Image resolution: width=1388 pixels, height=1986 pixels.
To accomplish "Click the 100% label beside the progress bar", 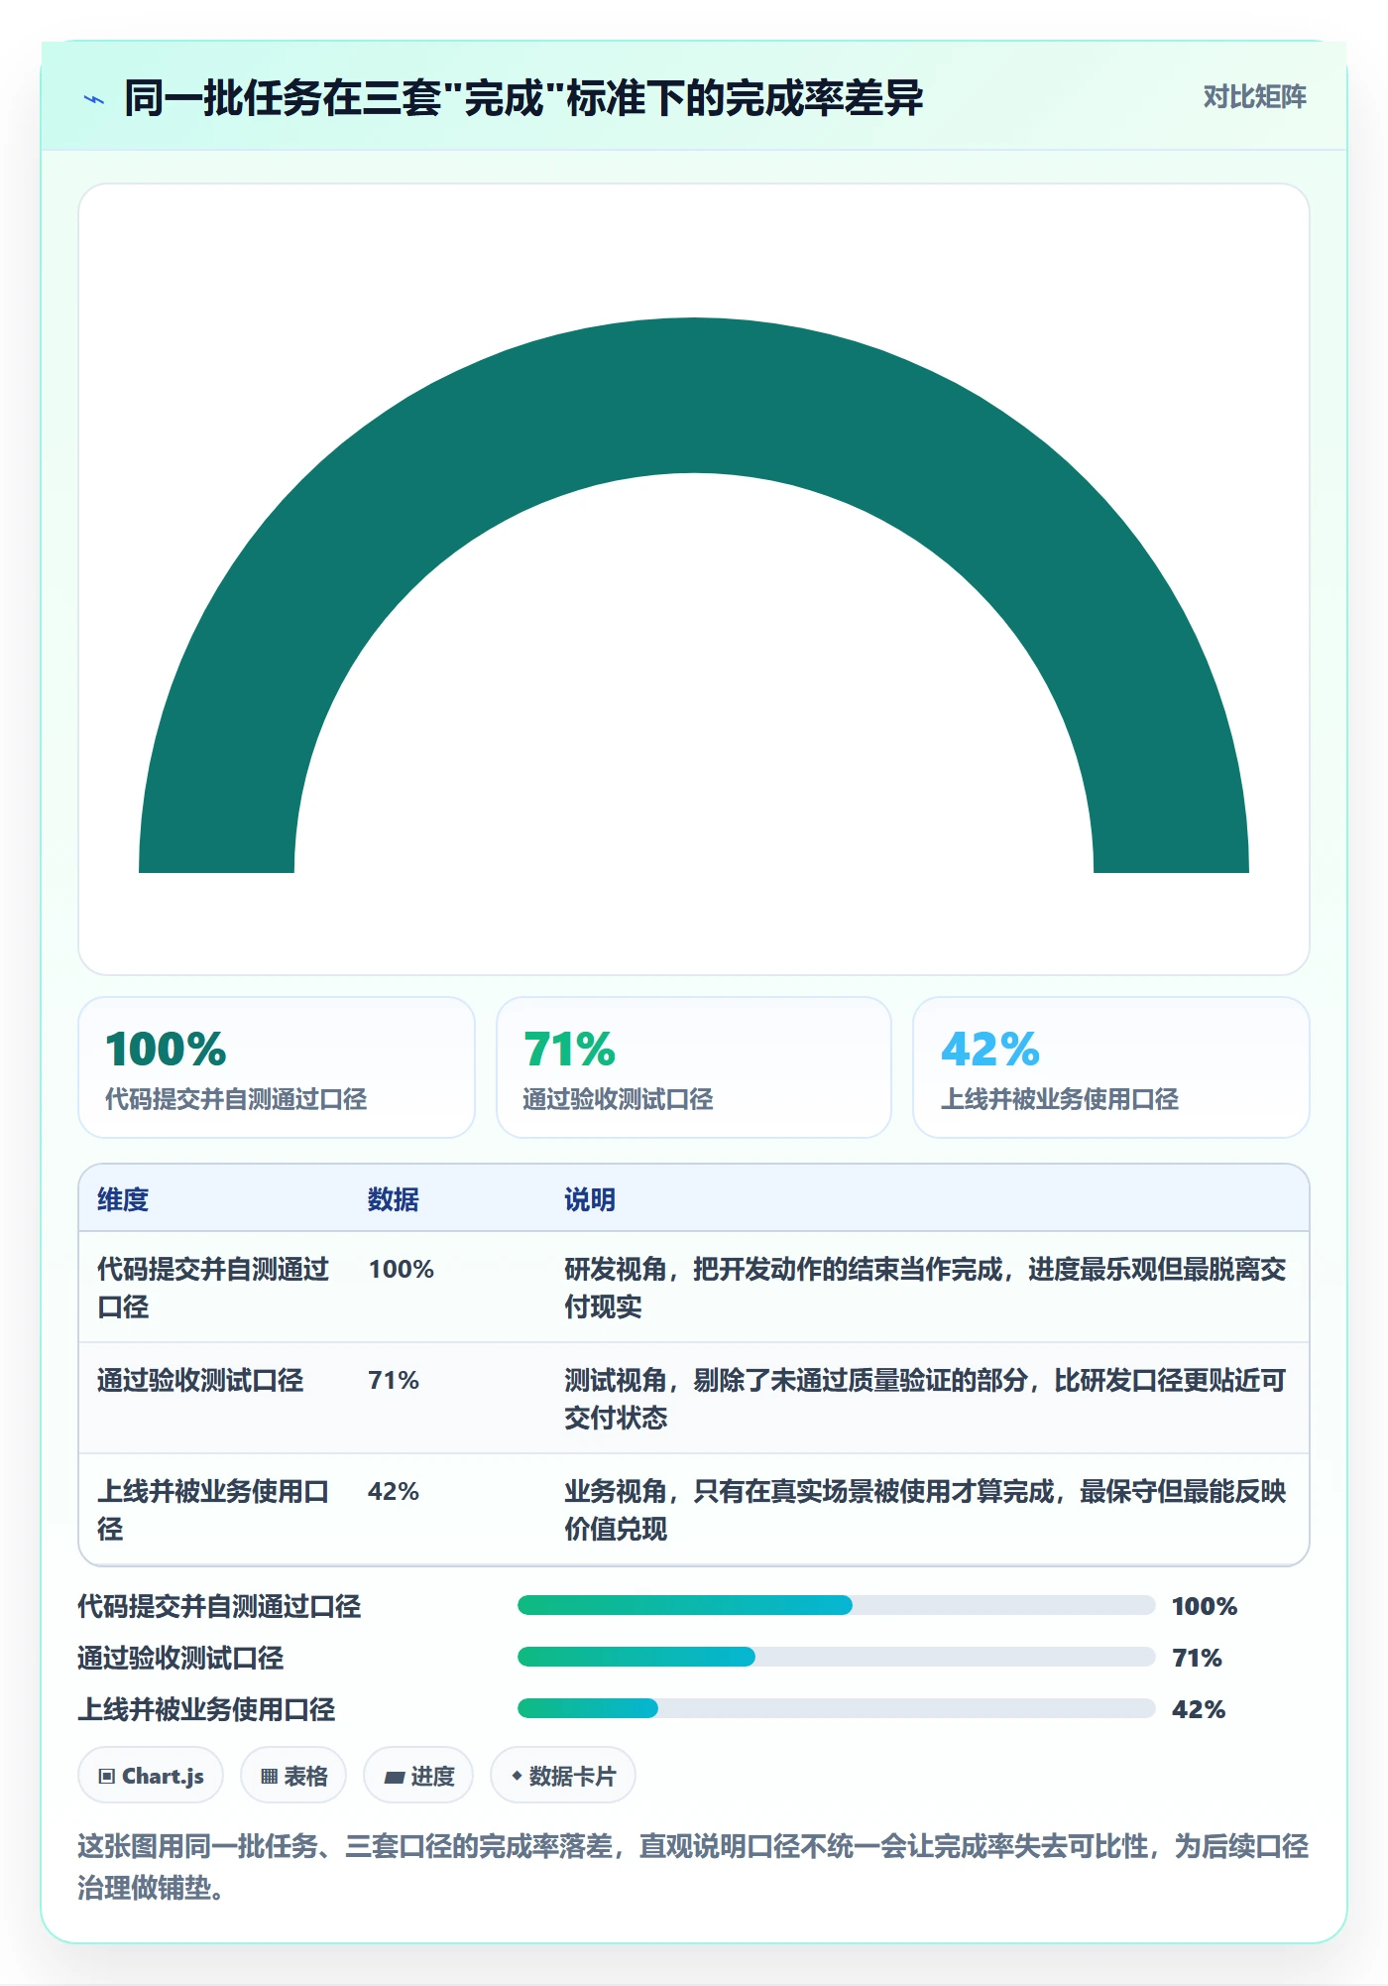I will pos(1205,1606).
